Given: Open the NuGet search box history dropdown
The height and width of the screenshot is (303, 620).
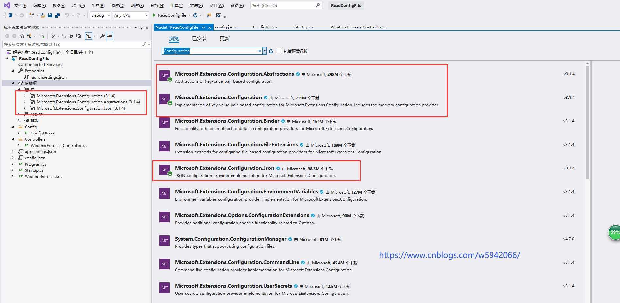Looking at the screenshot, I should click(265, 51).
